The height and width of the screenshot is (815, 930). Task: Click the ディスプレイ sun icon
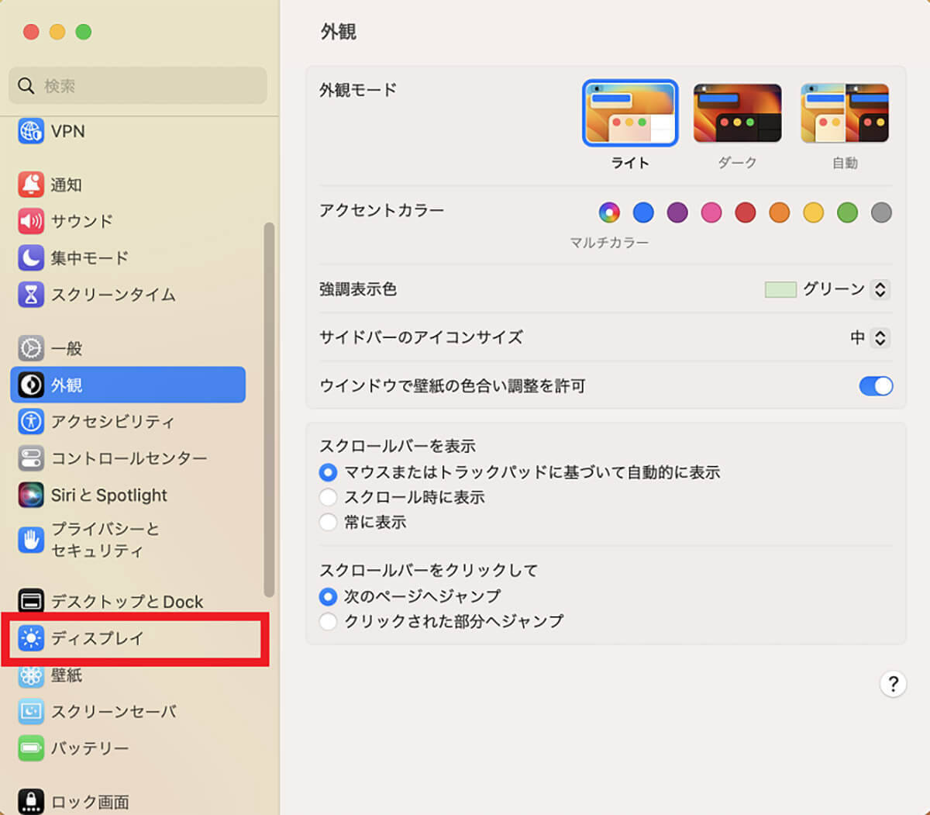click(31, 638)
